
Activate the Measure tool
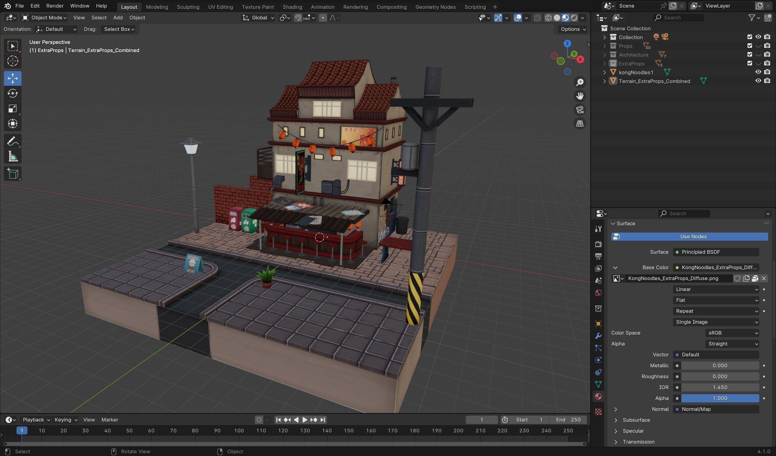pos(13,157)
